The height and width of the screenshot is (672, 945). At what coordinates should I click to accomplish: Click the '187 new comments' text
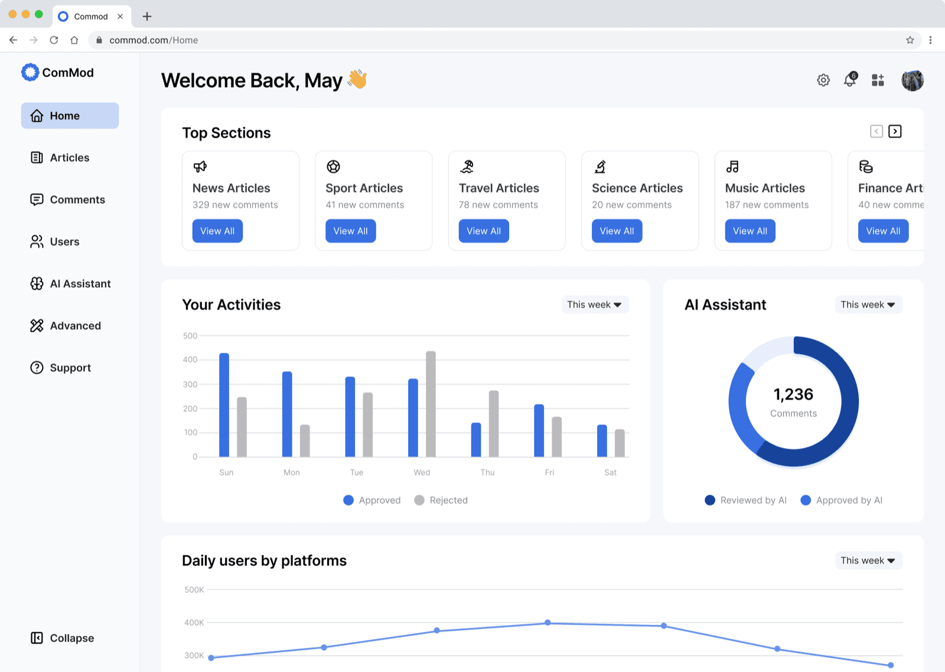(767, 205)
